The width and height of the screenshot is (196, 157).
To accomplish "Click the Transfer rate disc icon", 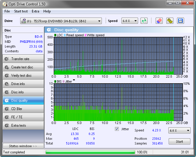I will tap(7, 59).
